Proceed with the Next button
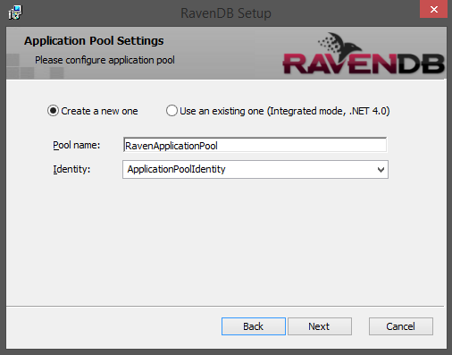The width and height of the screenshot is (452, 355). pos(320,326)
